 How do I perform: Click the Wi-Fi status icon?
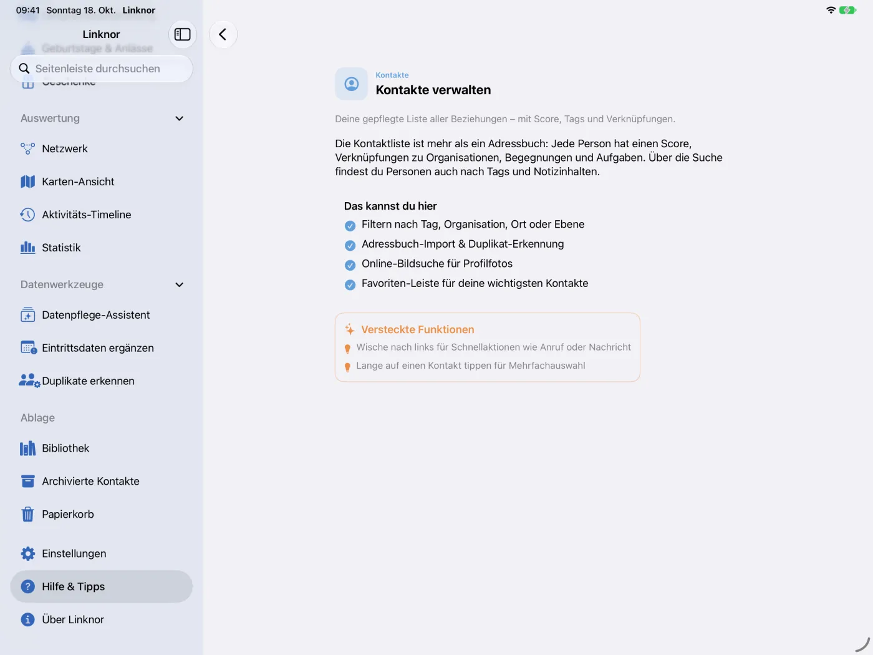(x=831, y=10)
